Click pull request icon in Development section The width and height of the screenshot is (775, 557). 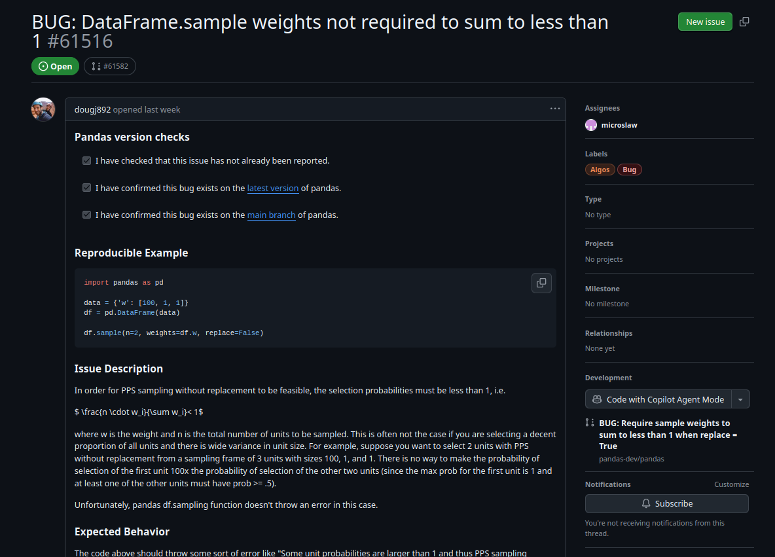pos(590,423)
